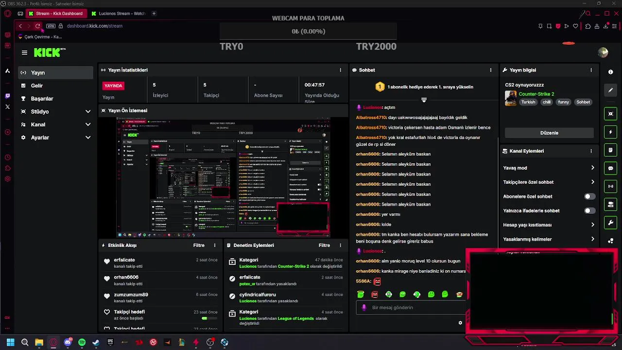This screenshot has width=622, height=350.
Task: Click the YAYINDA live badge
Action: point(113,86)
